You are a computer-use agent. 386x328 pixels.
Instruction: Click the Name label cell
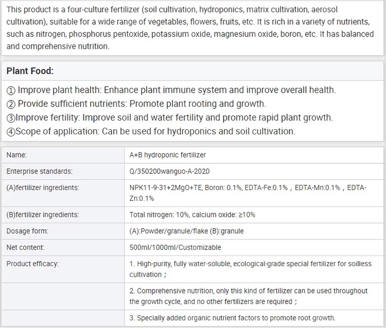[x=63, y=155]
